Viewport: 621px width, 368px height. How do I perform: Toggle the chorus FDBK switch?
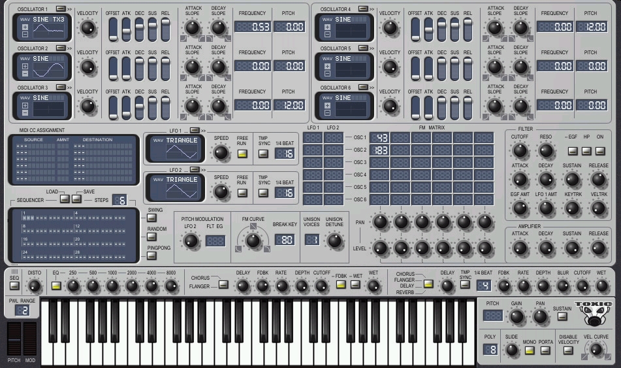click(341, 284)
